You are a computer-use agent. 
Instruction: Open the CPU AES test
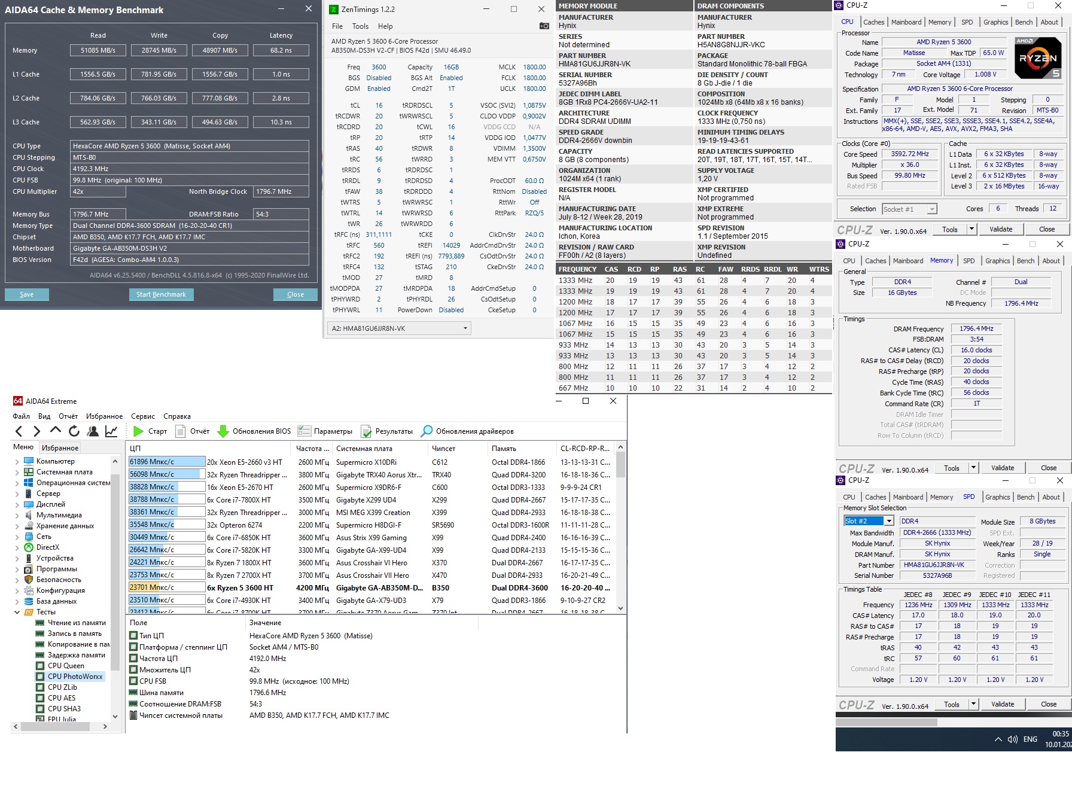click(56, 698)
